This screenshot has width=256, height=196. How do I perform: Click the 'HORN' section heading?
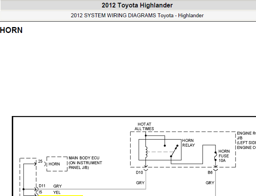pos(11,30)
